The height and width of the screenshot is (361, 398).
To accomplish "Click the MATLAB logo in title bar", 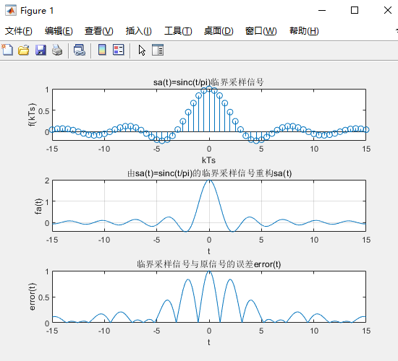I will coord(11,10).
